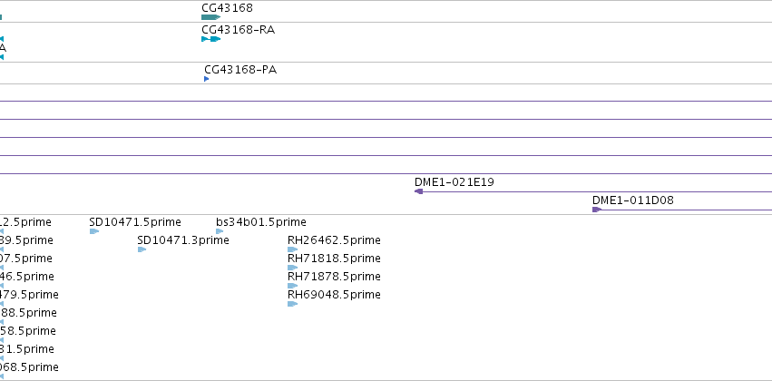This screenshot has width=772, height=381.
Task: Click the SD10471.3prime label
Action: [x=183, y=240]
